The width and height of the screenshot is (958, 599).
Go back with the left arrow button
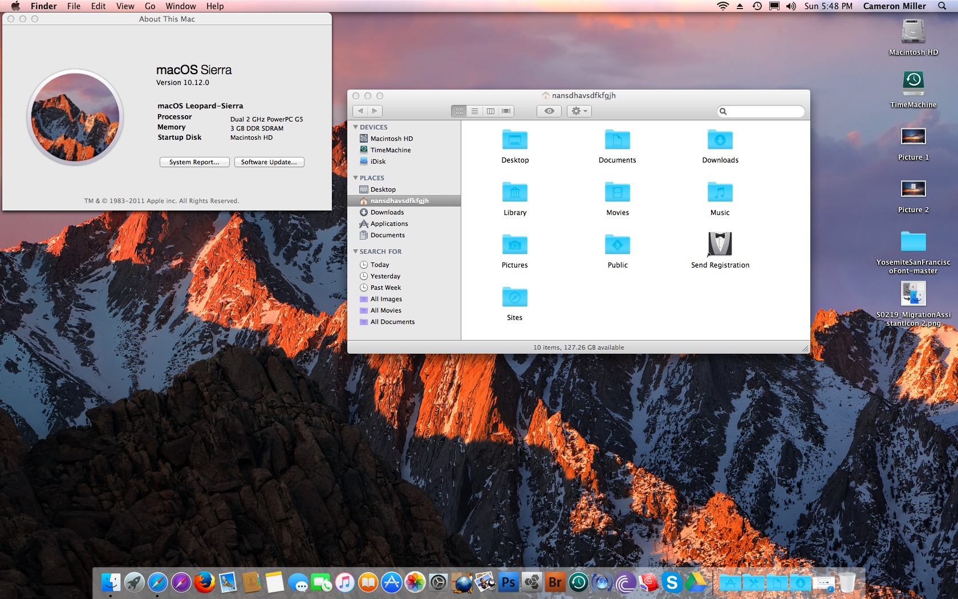tap(360, 111)
